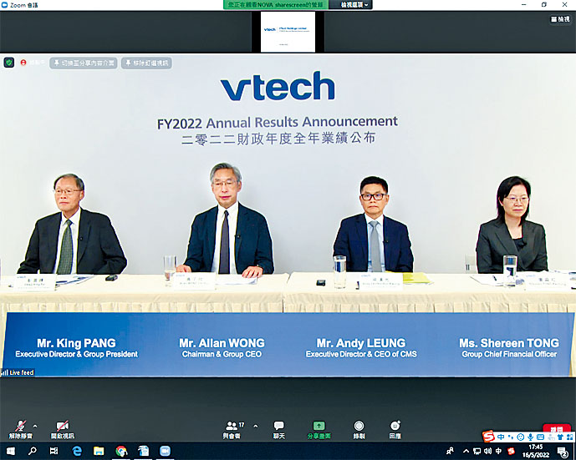Toggle Chinese mode on Sogou IME bar
The image size is (576, 460).
tap(501, 437)
